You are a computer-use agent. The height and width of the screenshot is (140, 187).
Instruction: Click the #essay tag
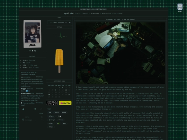click(x=61, y=120)
